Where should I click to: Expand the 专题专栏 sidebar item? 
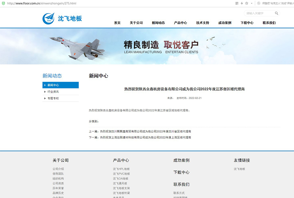(53, 98)
